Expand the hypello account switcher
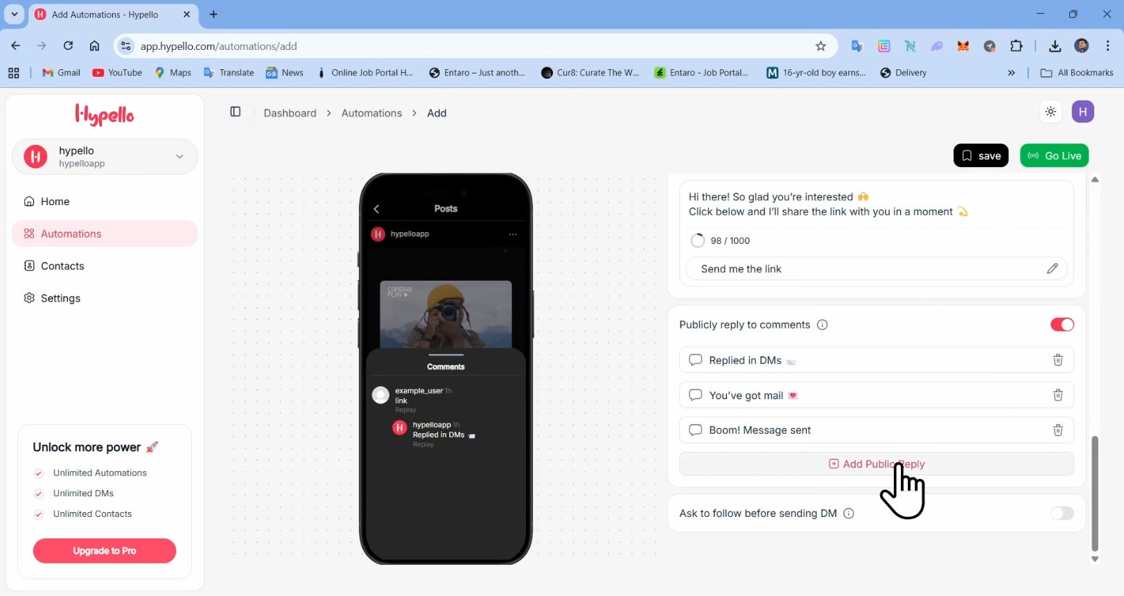The image size is (1124, 596). [179, 157]
